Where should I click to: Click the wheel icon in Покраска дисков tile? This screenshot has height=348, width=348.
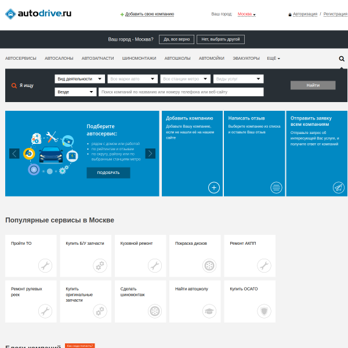209,266
